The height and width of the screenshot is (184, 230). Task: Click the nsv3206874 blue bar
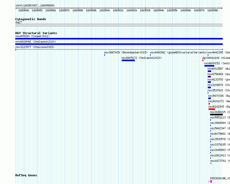tap(209, 87)
